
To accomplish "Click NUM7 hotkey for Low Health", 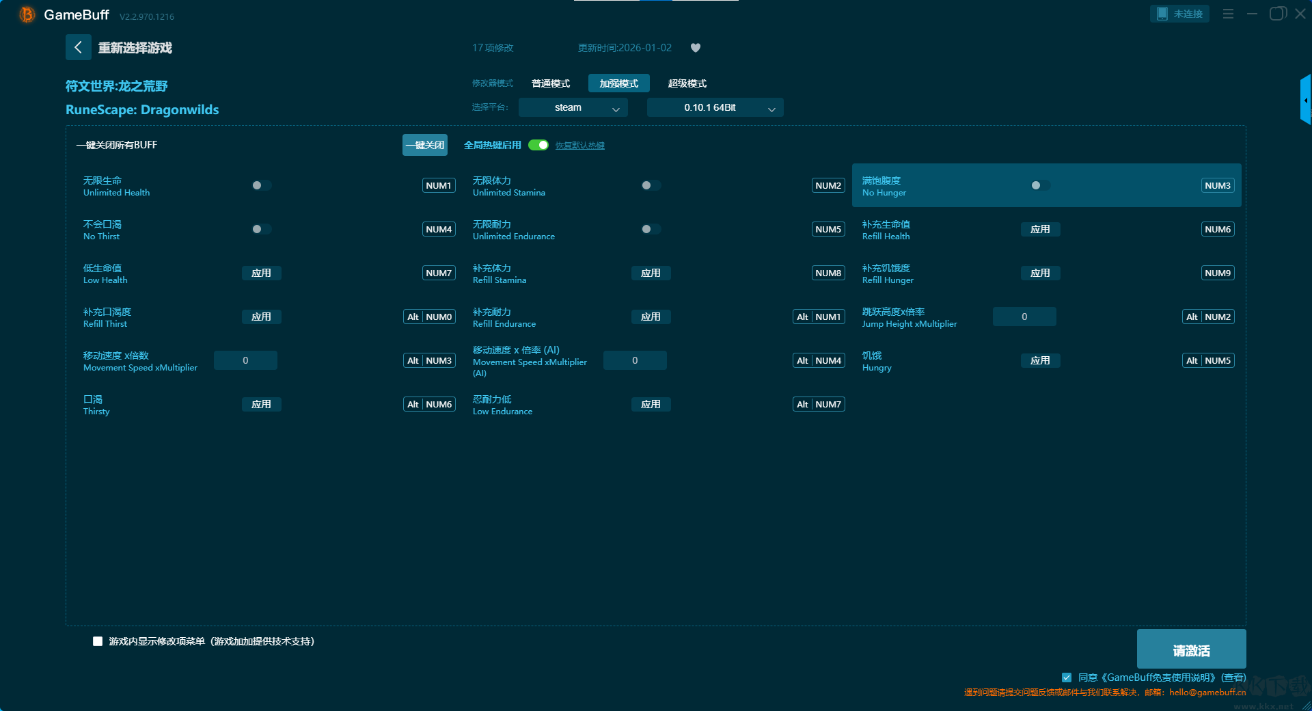I will pyautogui.click(x=439, y=273).
